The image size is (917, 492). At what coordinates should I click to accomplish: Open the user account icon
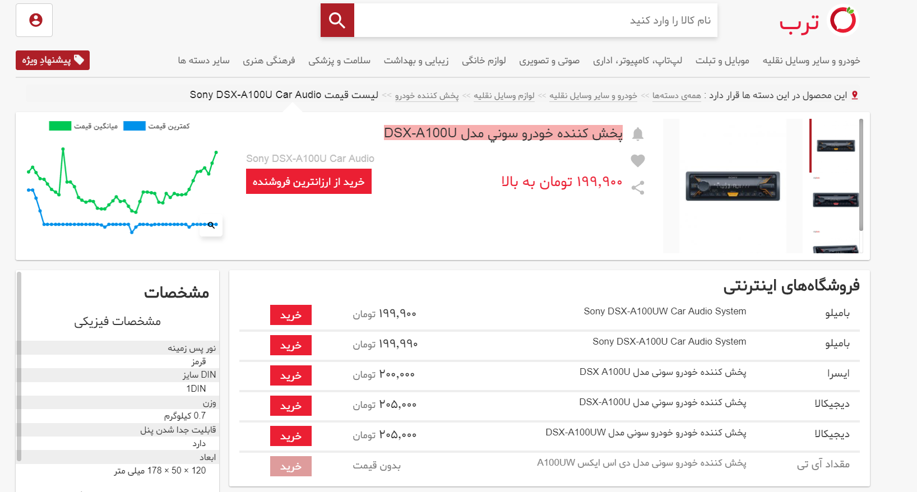(35, 20)
